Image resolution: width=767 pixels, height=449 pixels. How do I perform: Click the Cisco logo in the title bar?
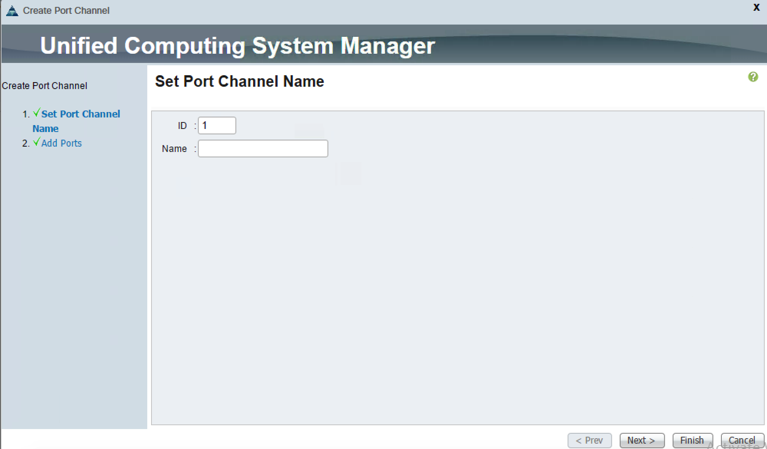12,11
